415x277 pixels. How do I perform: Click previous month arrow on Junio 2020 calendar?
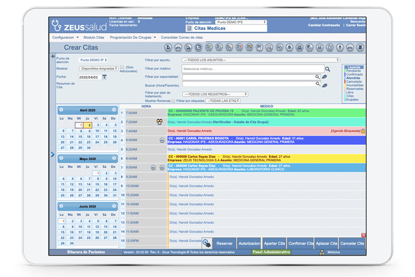click(61, 207)
